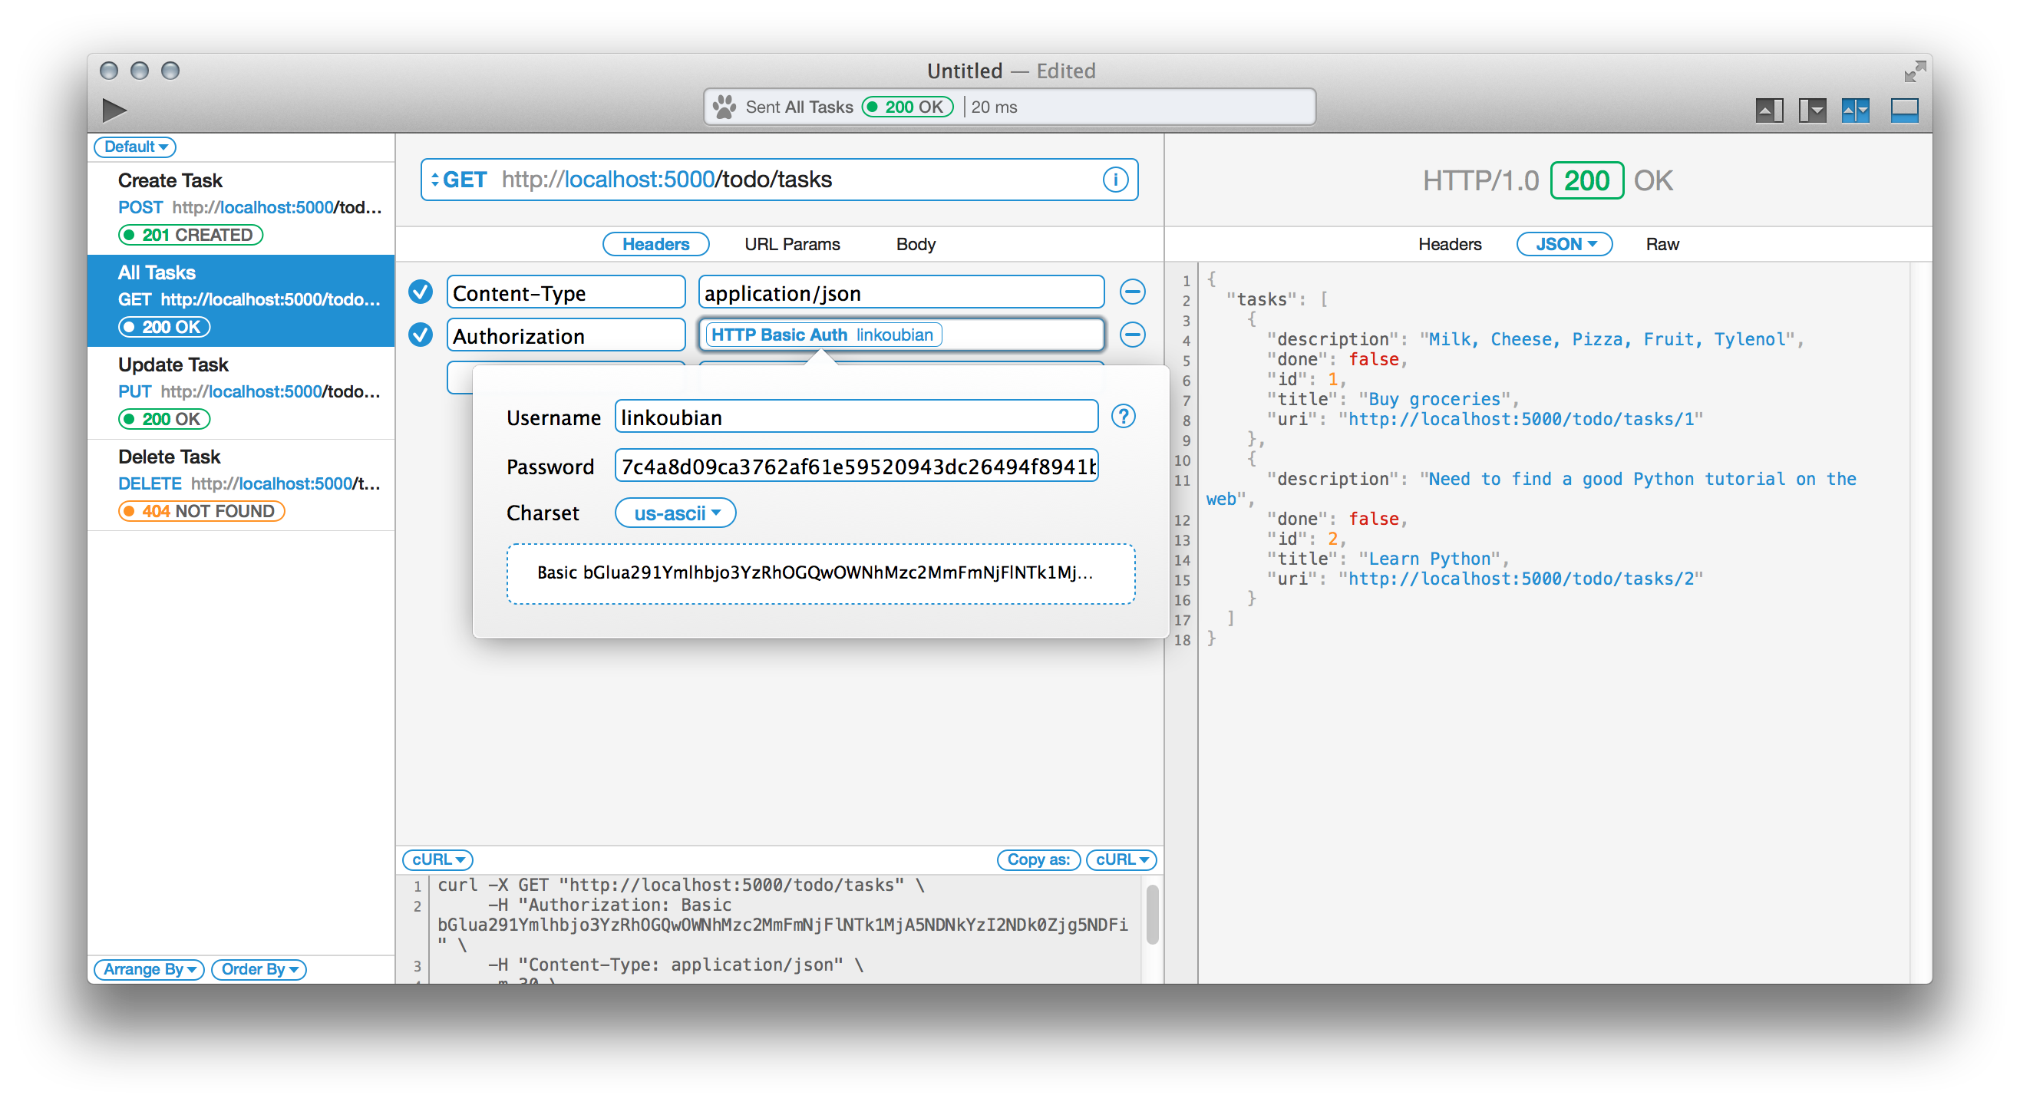
Task: Disable the Authorization header checkbox
Action: [x=421, y=335]
